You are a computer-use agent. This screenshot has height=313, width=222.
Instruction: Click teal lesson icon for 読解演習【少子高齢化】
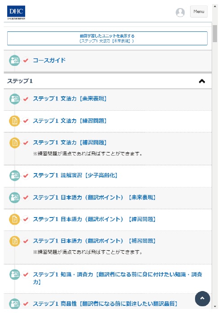(14, 175)
